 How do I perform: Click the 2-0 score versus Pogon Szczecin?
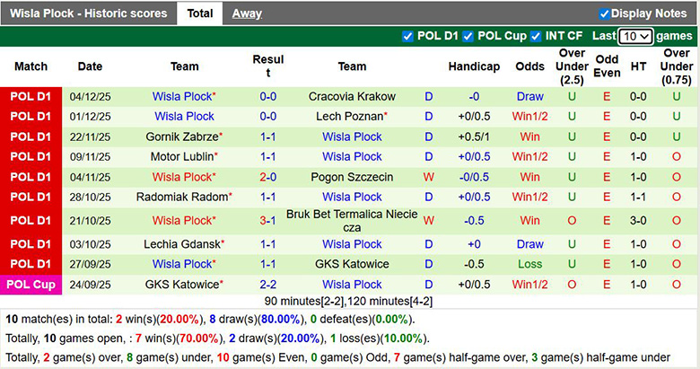267,177
